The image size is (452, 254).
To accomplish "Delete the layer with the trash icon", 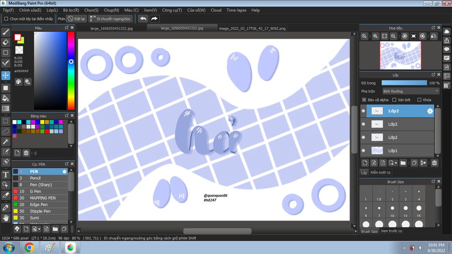I will pos(434,163).
